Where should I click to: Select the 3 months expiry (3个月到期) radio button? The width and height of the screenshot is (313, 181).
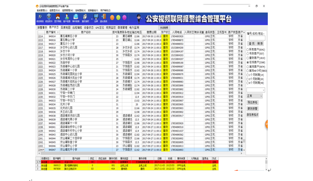248,79
